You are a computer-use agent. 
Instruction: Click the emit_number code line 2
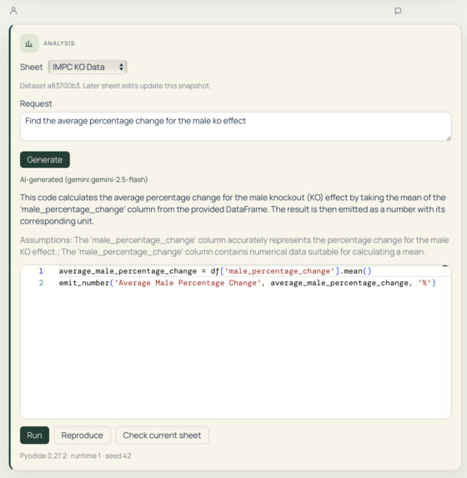click(247, 283)
